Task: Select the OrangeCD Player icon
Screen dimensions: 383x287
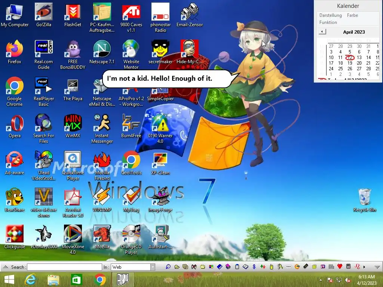Action: tap(131, 240)
